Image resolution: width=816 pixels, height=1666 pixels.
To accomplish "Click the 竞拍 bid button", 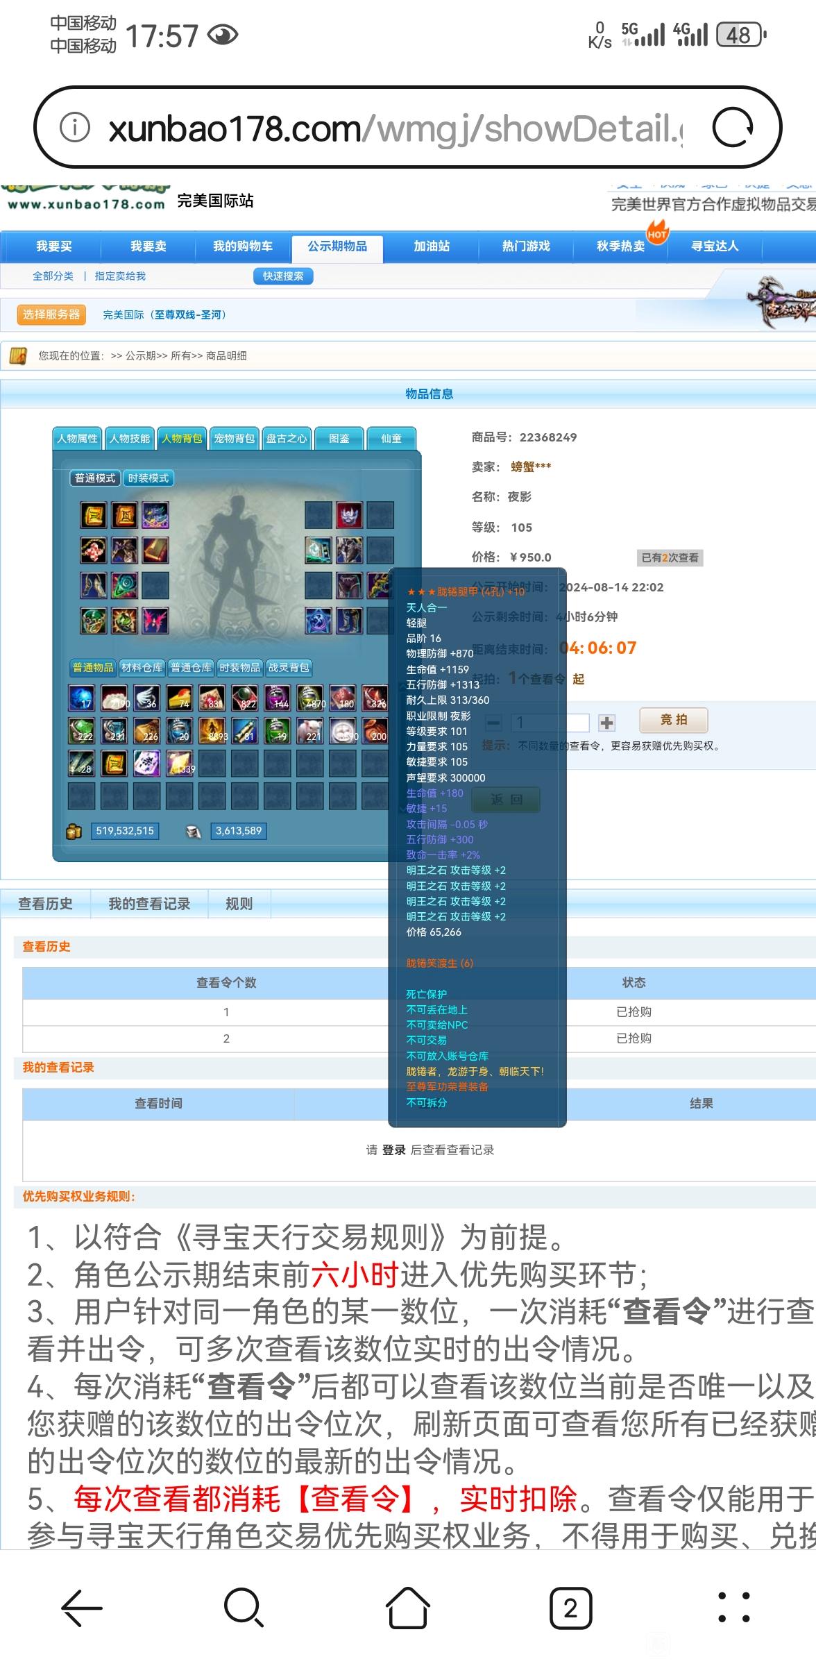I will (x=674, y=720).
